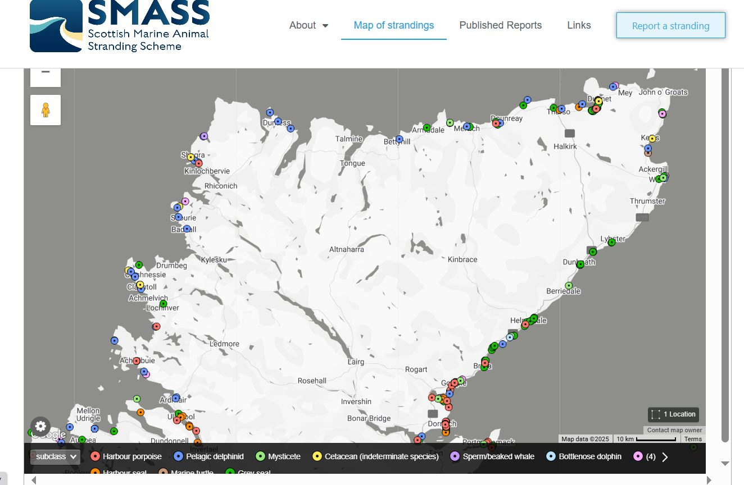
Task: Select light green marker northwest of Ardmair
Action: 137,399
